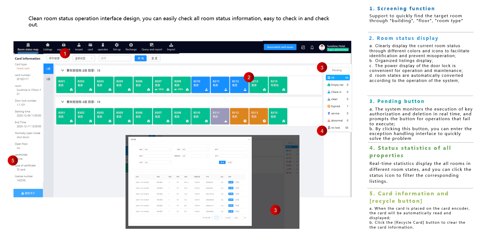Open the operator menu icon

click(x=103, y=45)
